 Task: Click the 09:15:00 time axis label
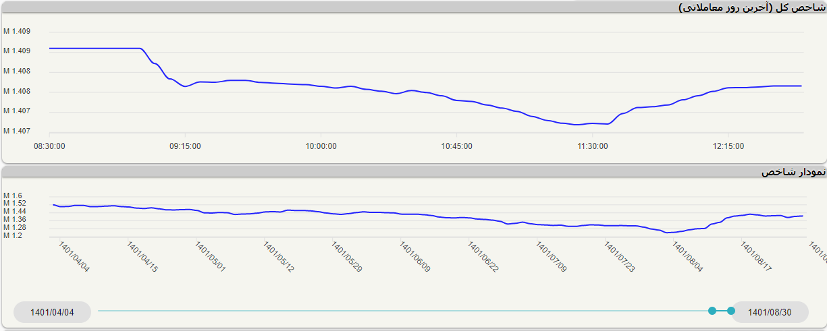pos(185,146)
